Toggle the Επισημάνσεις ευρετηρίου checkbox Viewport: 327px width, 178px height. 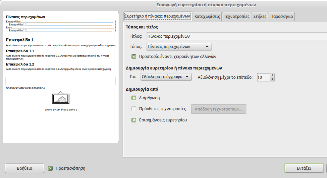pos(134,120)
